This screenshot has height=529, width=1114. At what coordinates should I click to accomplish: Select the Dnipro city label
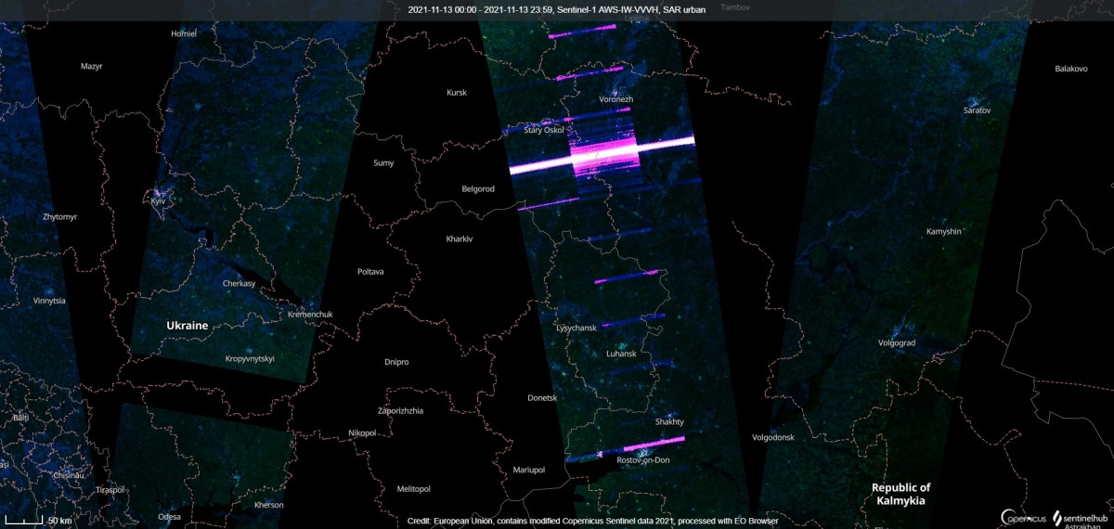tap(395, 362)
